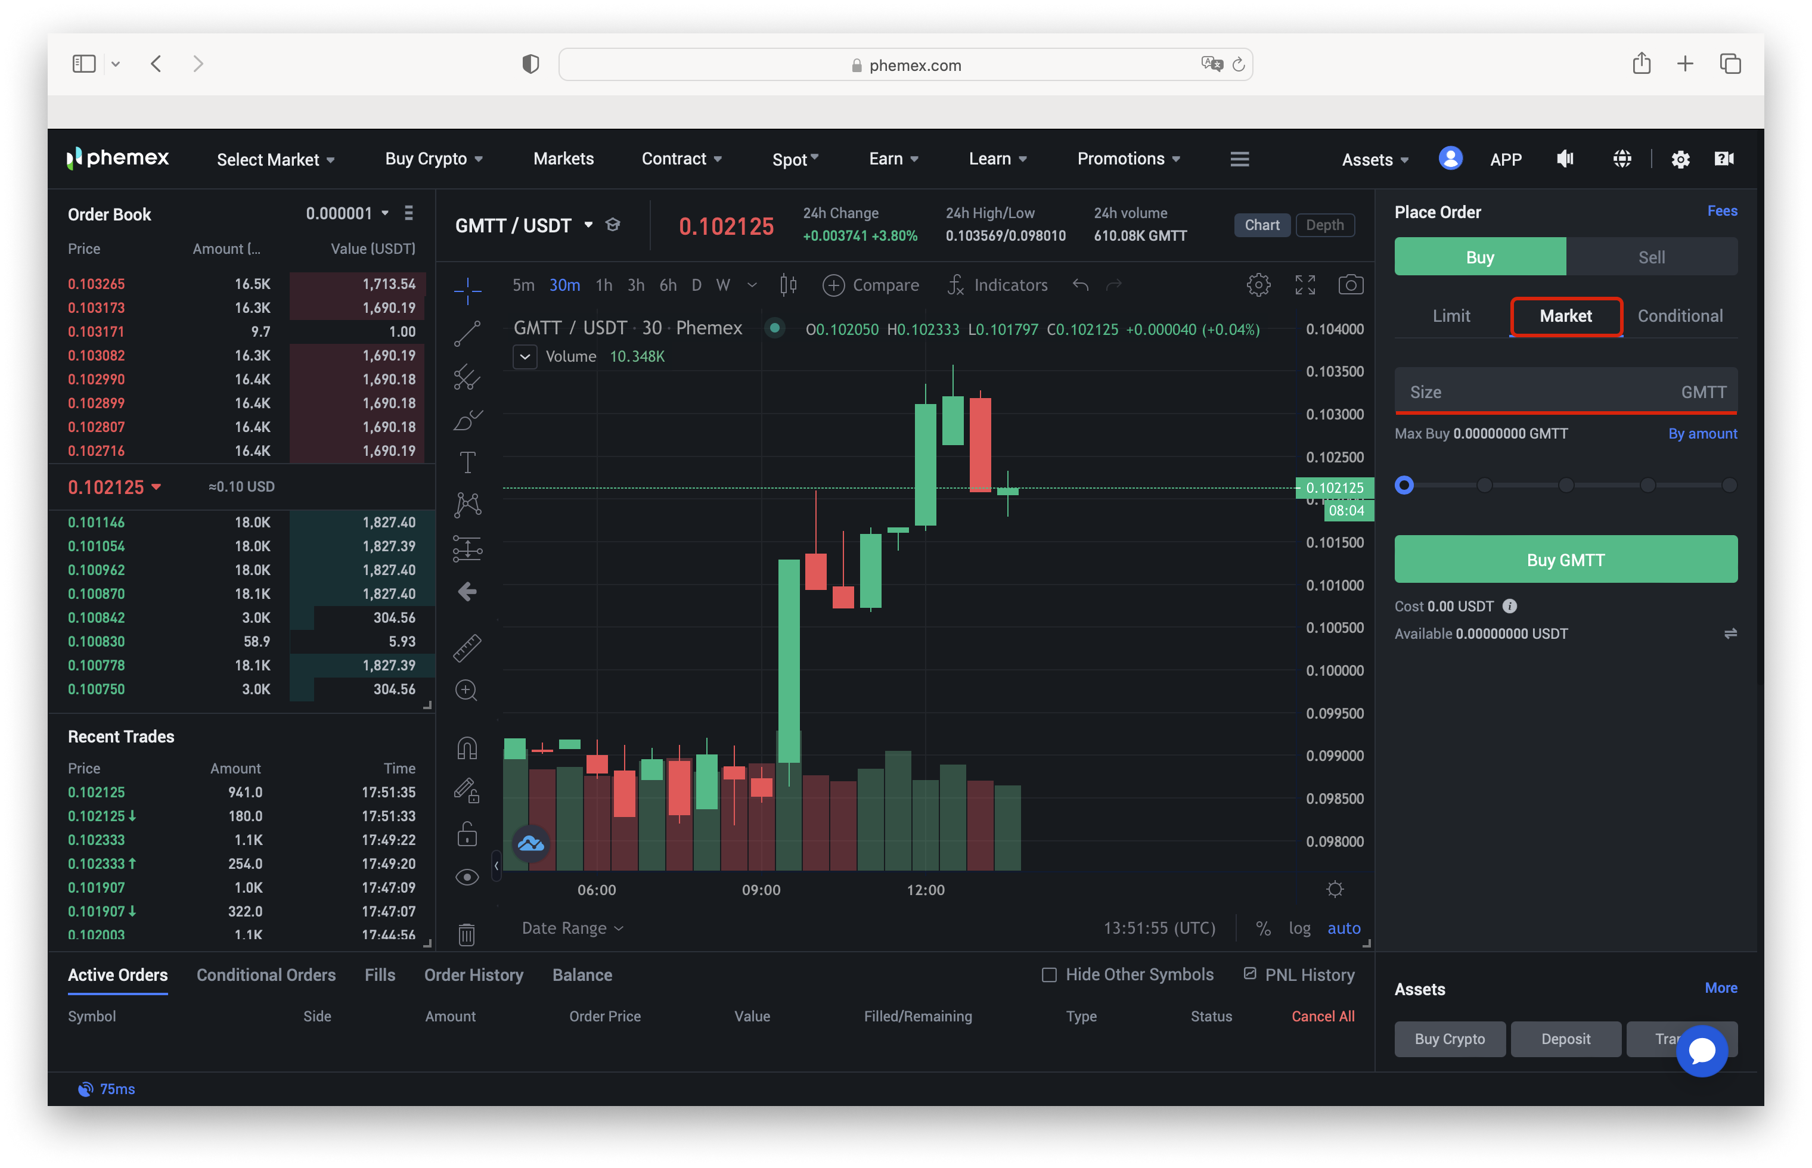Toggle percent scale on chart
Image resolution: width=1812 pixels, height=1168 pixels.
[x=1263, y=928]
